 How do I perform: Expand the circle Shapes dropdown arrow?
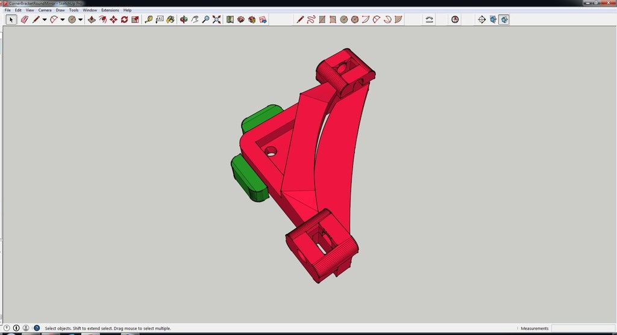pyautogui.click(x=80, y=19)
